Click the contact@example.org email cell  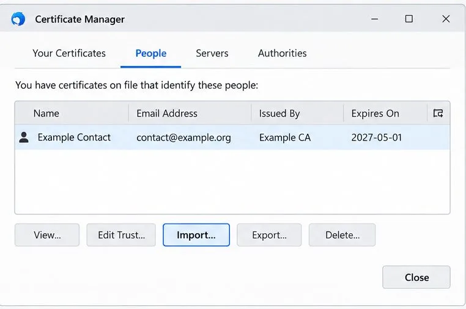[x=183, y=138]
